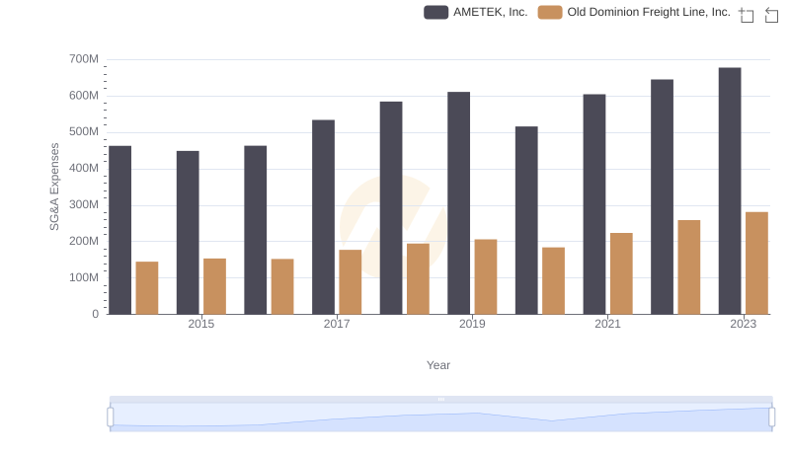Toggle the AMETEK, Inc. legend series

pyautogui.click(x=476, y=12)
